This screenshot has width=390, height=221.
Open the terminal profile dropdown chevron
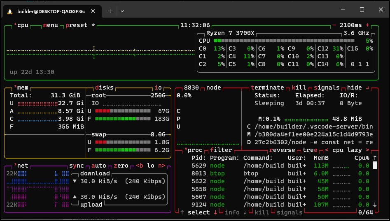[122, 11]
